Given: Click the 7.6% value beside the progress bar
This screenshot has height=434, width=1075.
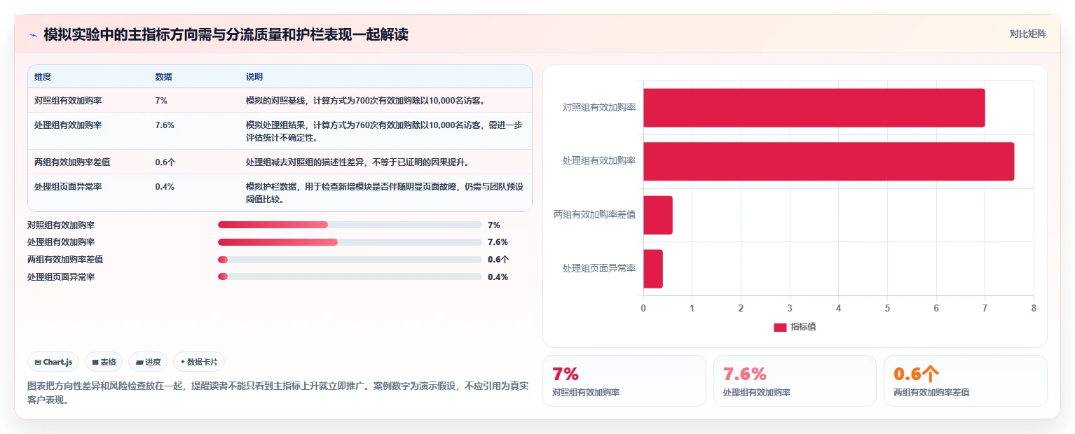Looking at the screenshot, I should tap(498, 242).
